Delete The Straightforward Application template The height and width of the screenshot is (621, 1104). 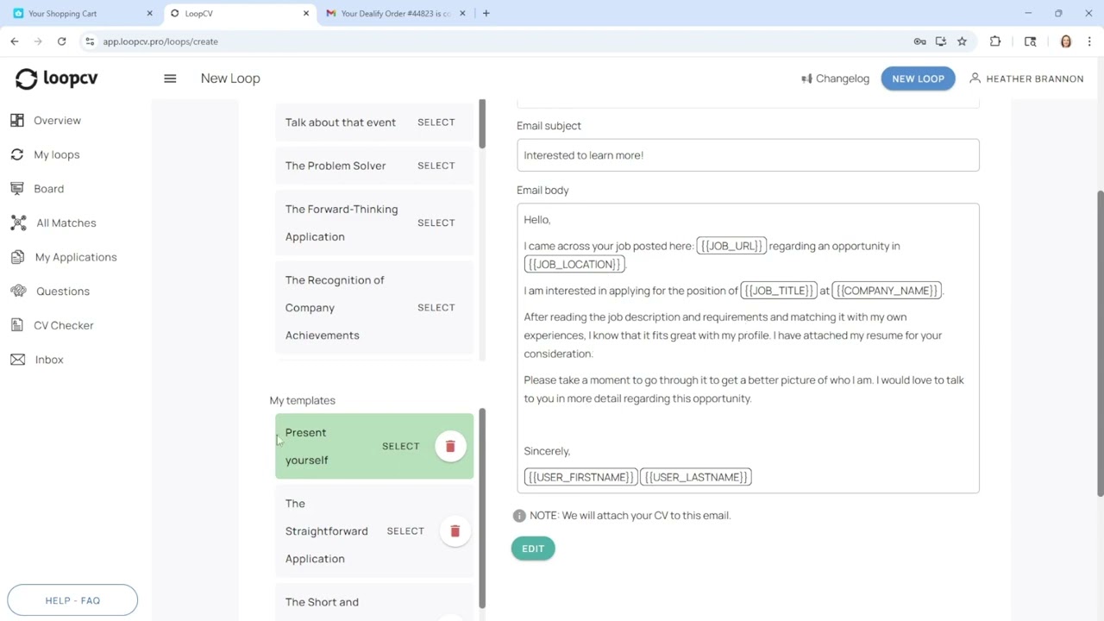coord(455,531)
